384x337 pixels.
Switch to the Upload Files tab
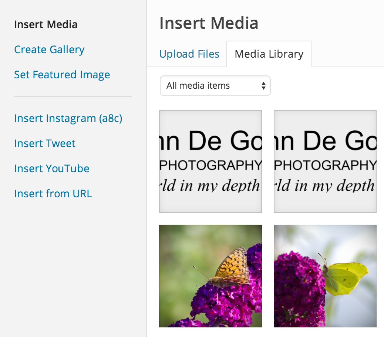(189, 54)
